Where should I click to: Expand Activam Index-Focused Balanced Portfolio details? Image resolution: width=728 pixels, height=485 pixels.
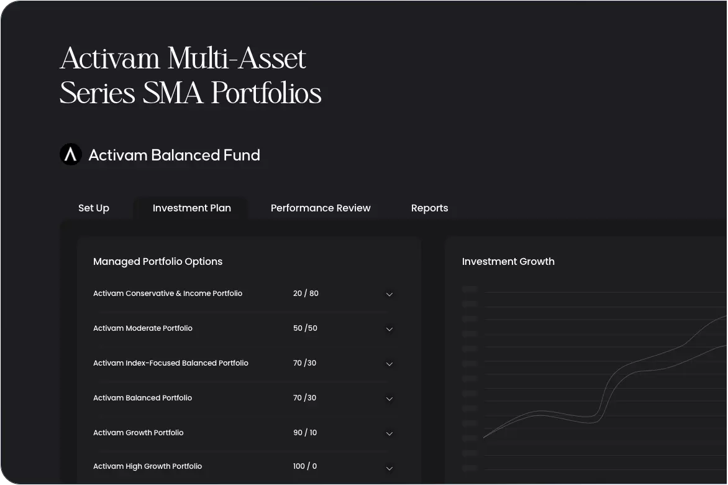[389, 364]
